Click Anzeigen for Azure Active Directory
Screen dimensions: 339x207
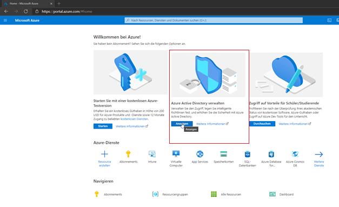click(x=182, y=124)
